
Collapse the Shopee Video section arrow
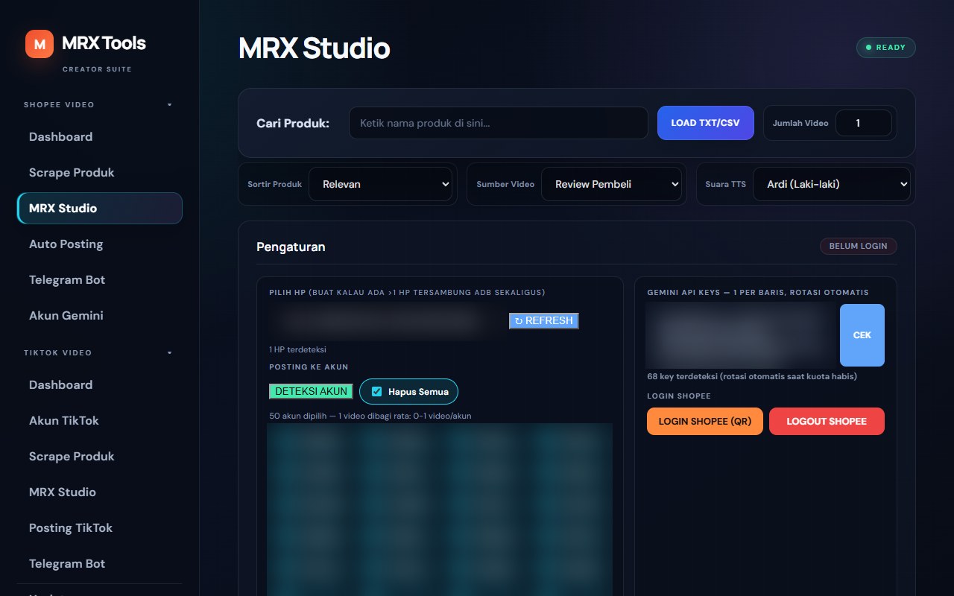(x=169, y=105)
